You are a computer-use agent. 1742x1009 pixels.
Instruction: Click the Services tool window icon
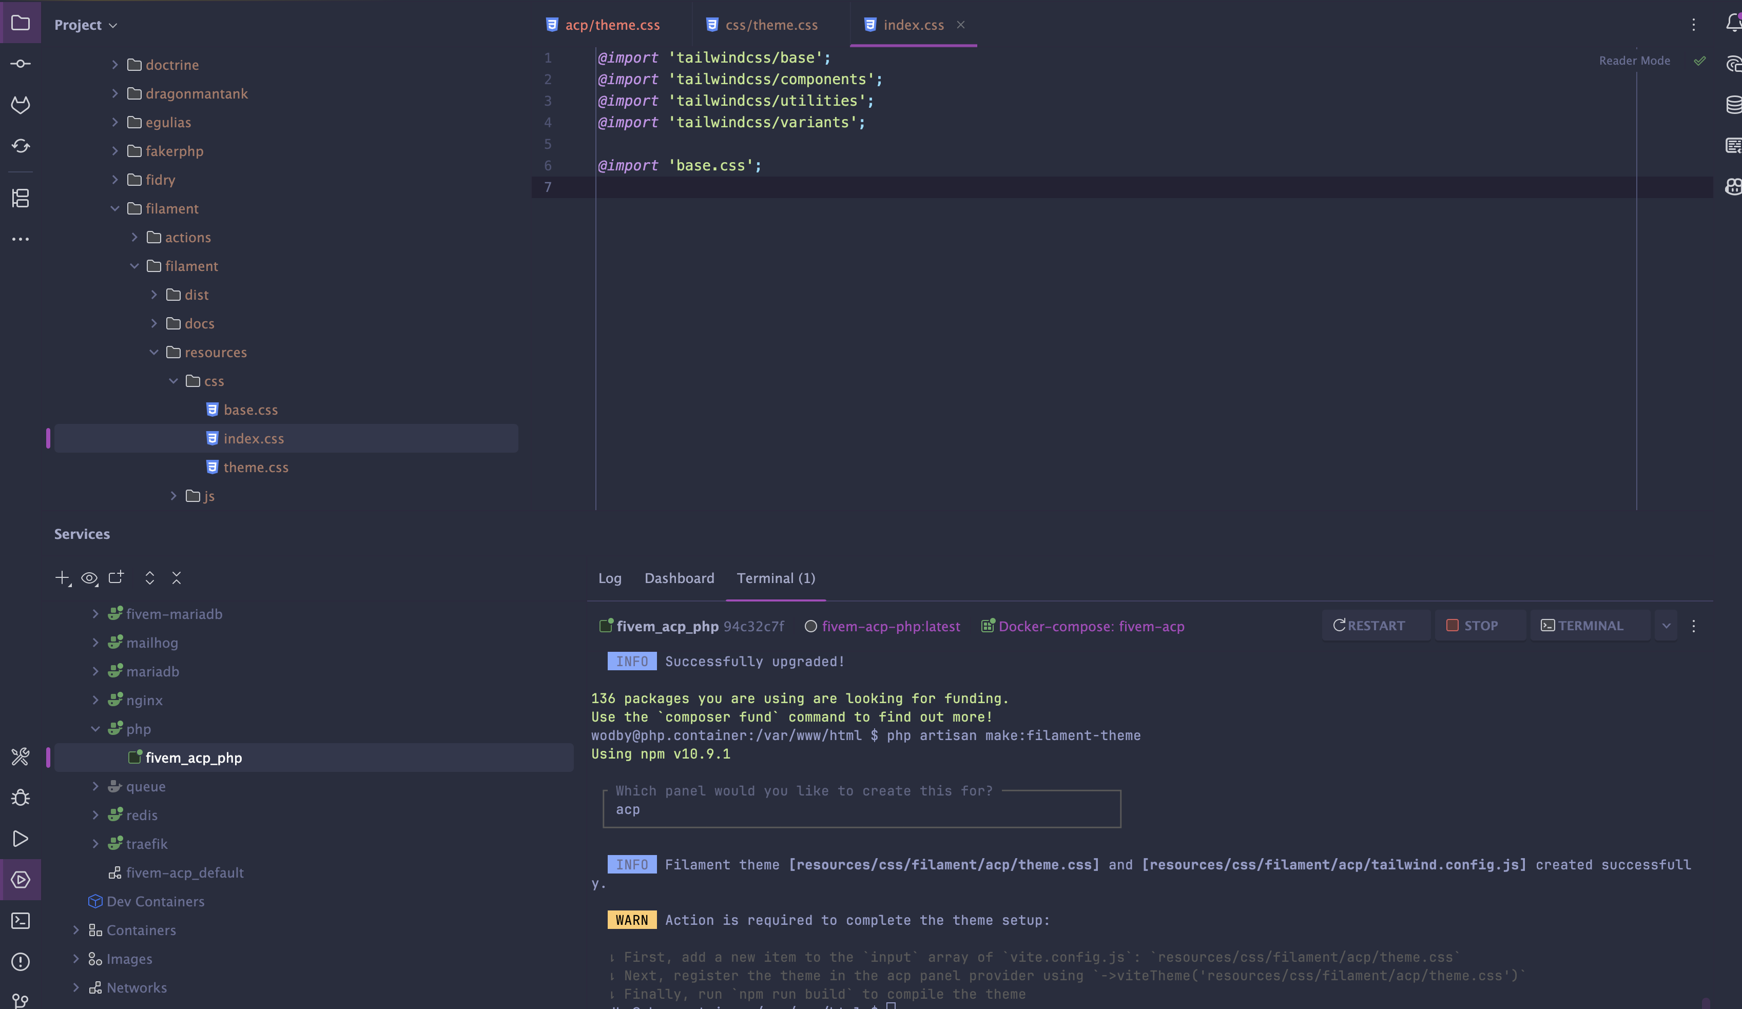[x=21, y=880]
